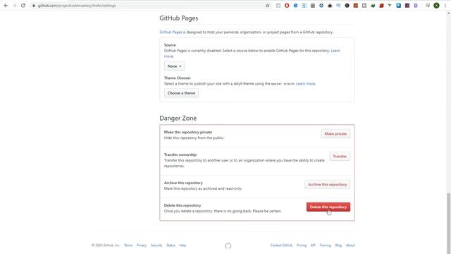The height and width of the screenshot is (254, 451).
Task: Open the Pricing footer link
Action: tap(302, 246)
